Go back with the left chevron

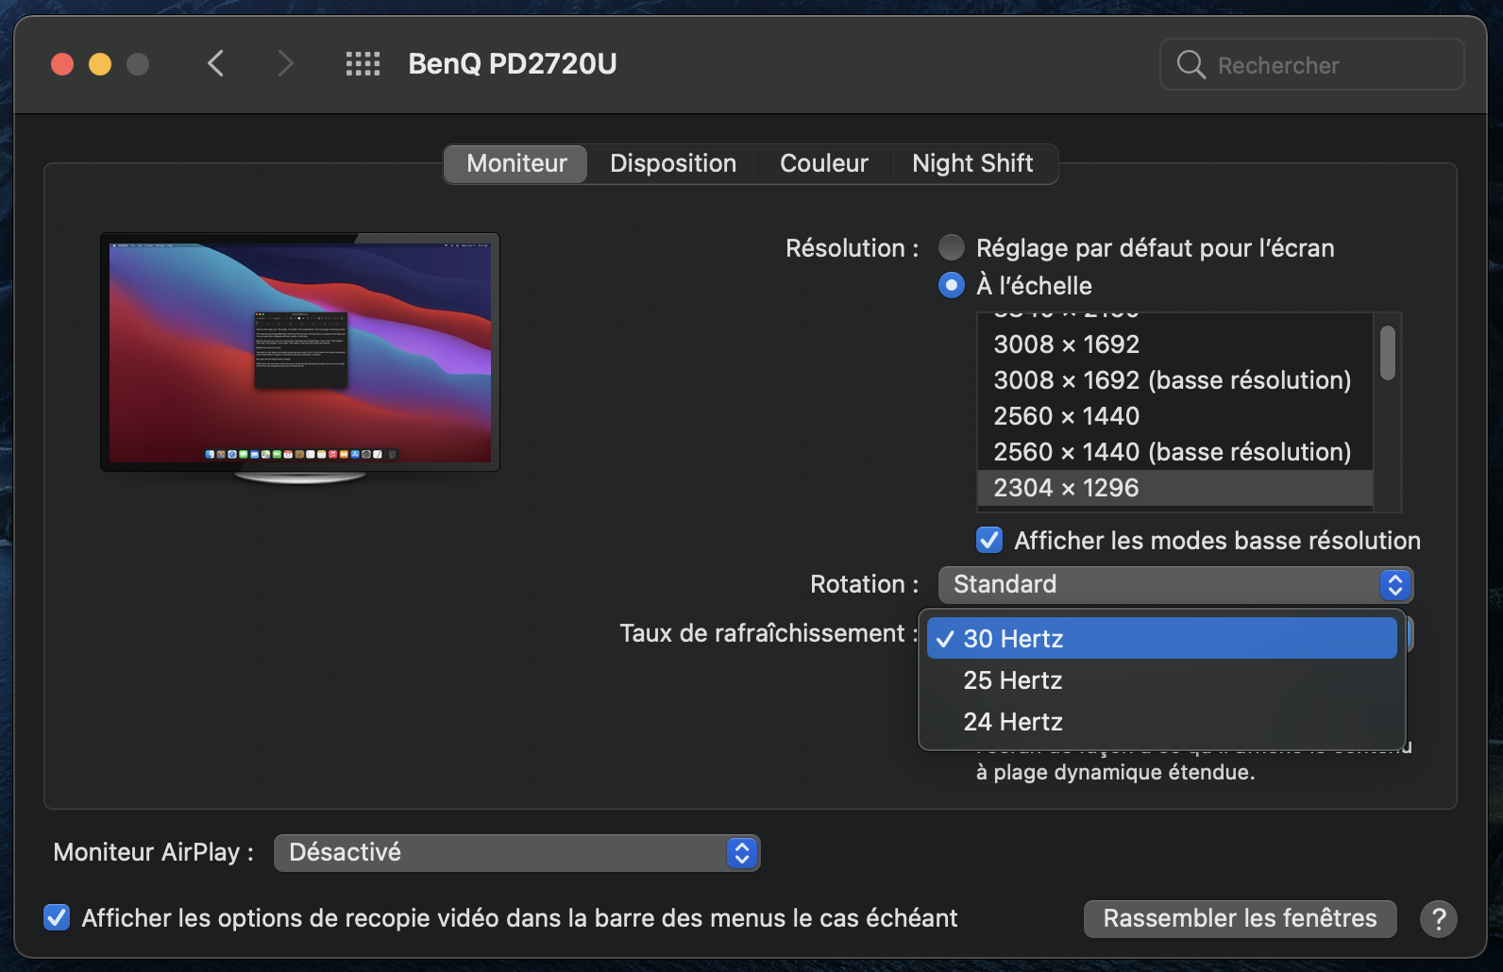[x=215, y=64]
